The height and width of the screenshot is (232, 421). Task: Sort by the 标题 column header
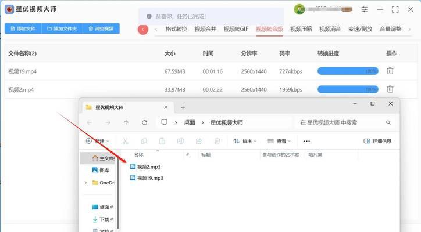pos(206,155)
